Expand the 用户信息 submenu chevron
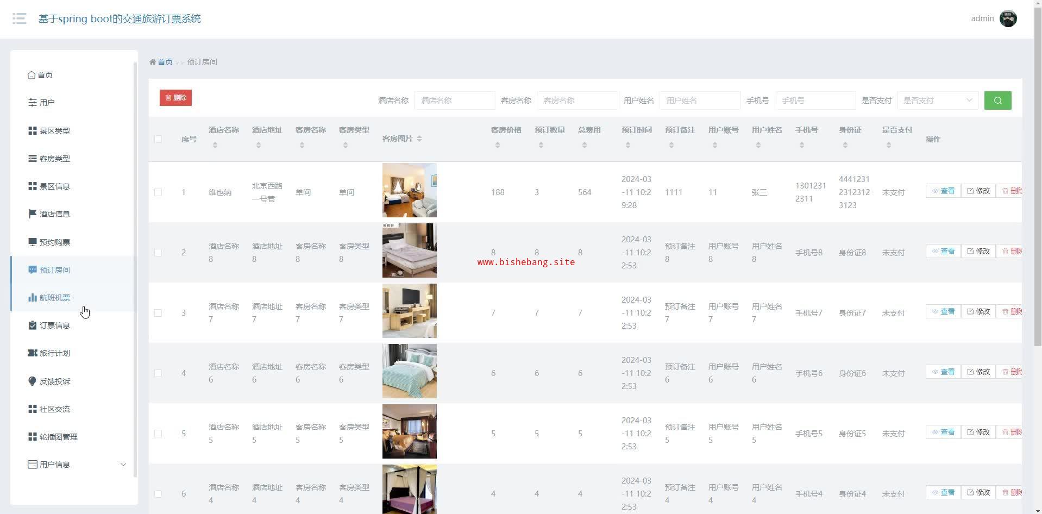Image resolution: width=1042 pixels, height=514 pixels. (x=123, y=465)
